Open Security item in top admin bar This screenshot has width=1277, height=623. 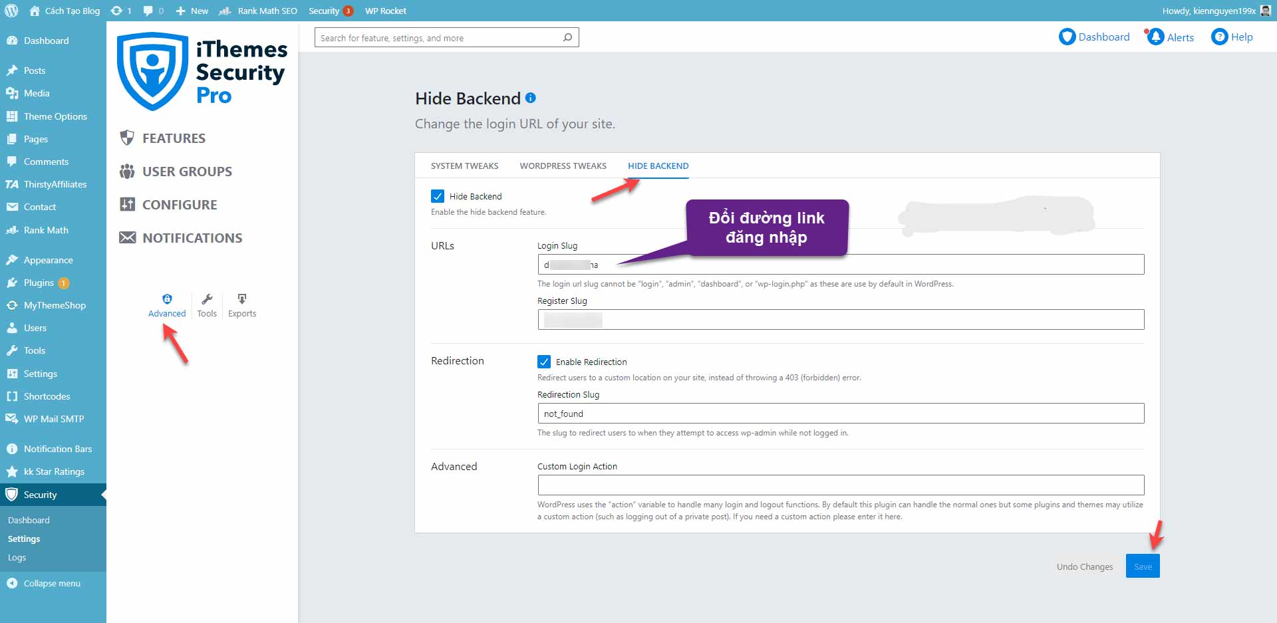coord(331,11)
